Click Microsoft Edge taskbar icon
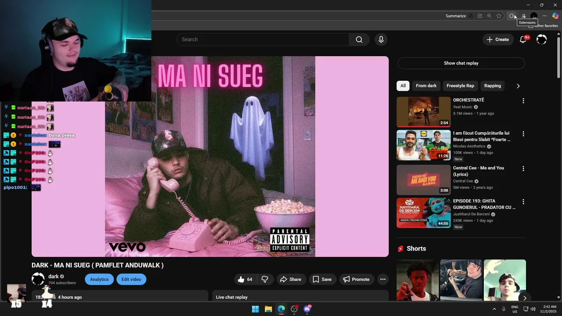 point(281,309)
